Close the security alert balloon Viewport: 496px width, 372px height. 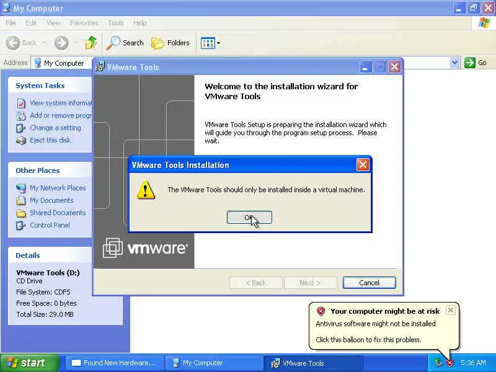451,310
